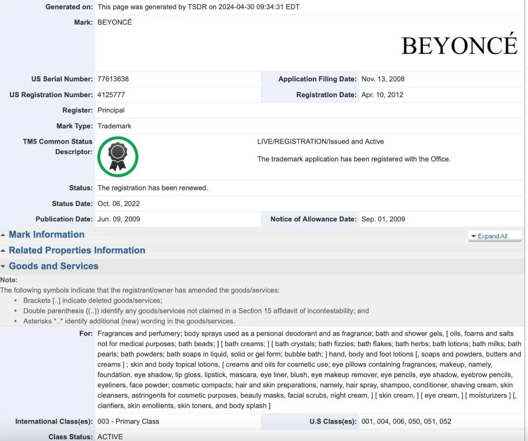Image resolution: width=528 pixels, height=441 pixels.
Task: Select the ACTIVE class status value
Action: [111, 436]
